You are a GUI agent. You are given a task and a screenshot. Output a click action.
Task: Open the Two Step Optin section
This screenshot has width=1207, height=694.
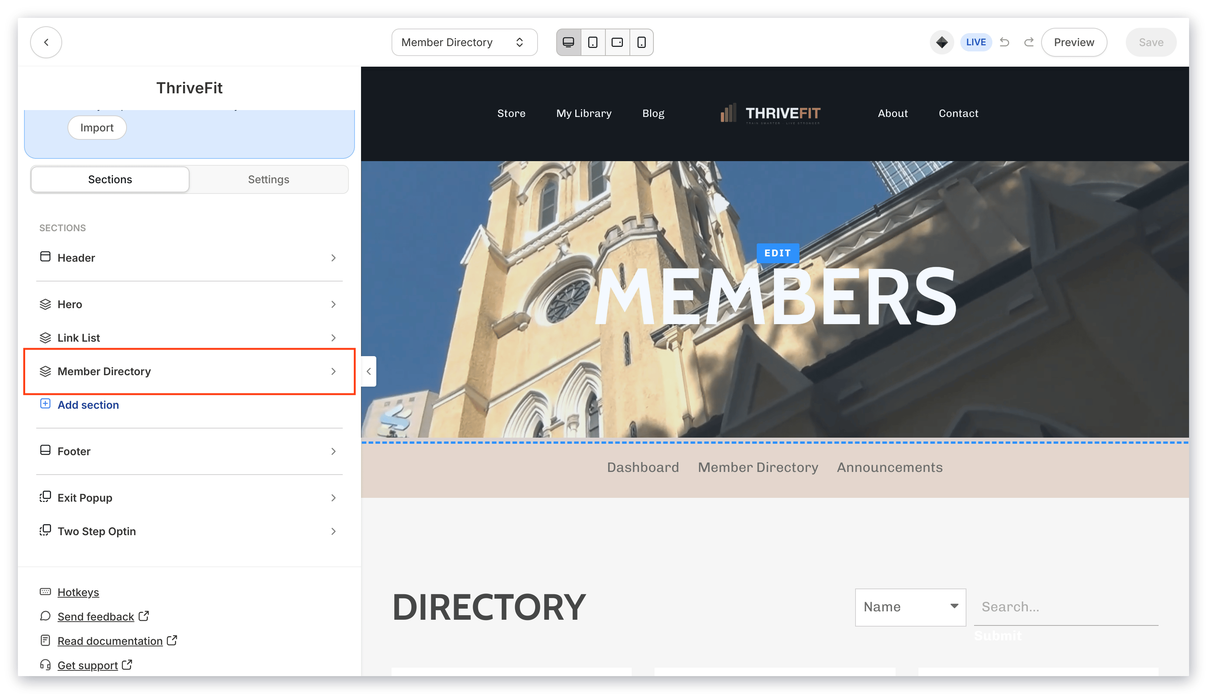tap(189, 531)
